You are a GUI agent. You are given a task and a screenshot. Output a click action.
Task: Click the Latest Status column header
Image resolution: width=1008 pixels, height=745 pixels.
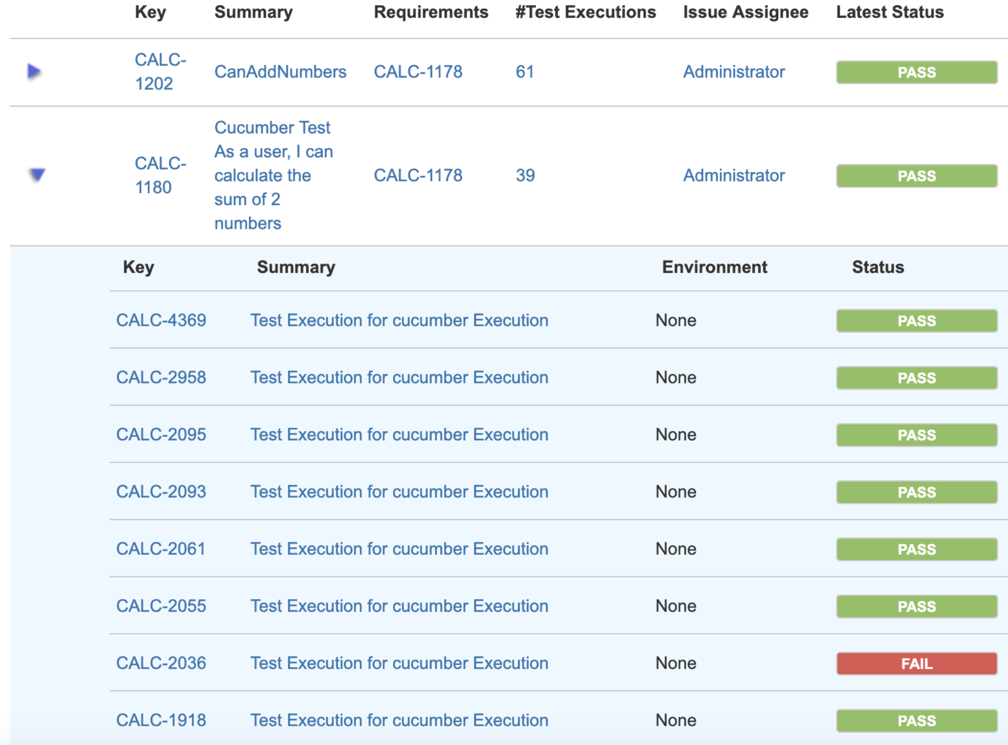(x=890, y=12)
